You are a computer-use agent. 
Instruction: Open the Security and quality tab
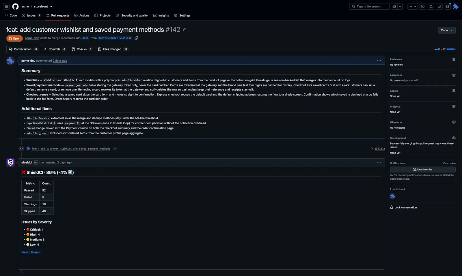point(132,16)
